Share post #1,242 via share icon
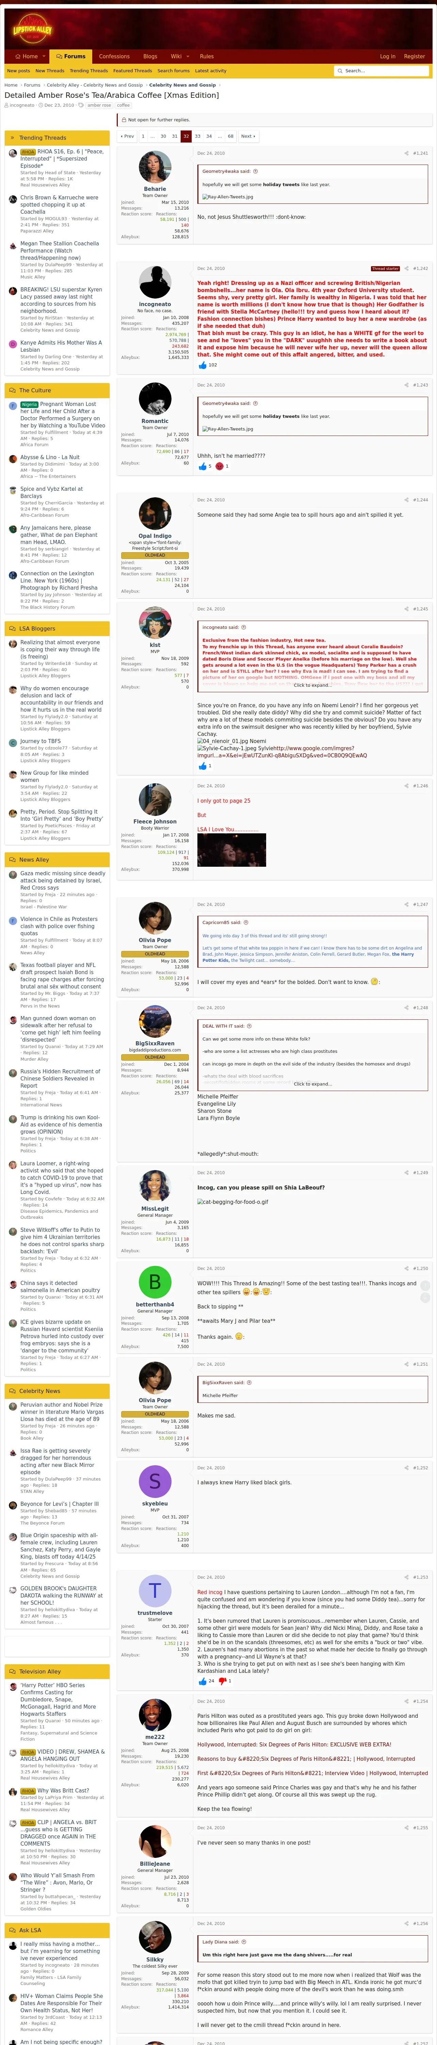Screen dimensions: 437x2045 point(407,268)
